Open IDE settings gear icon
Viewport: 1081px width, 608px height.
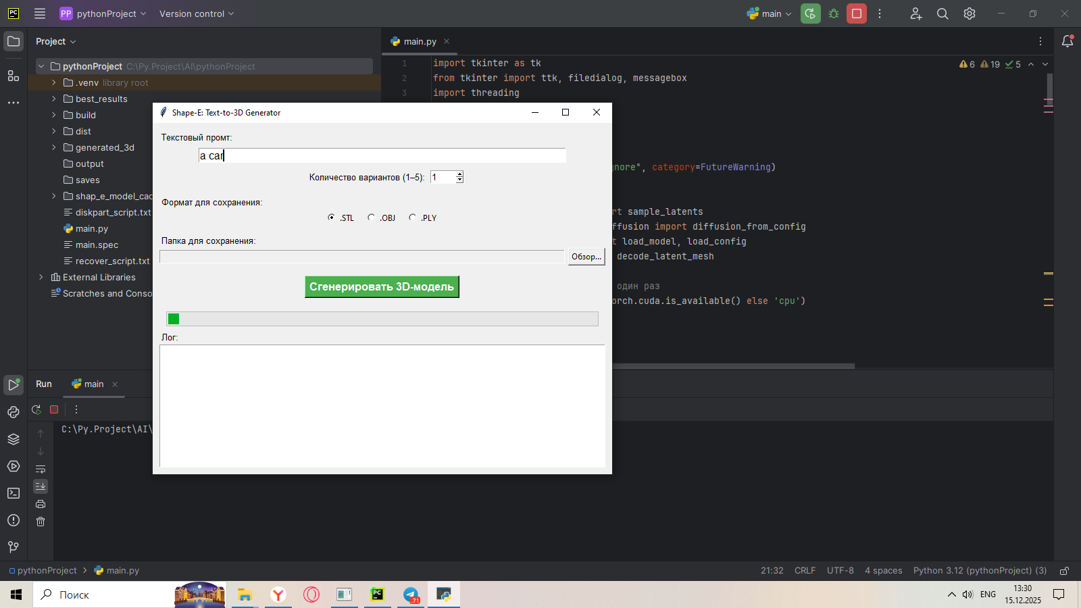(970, 14)
